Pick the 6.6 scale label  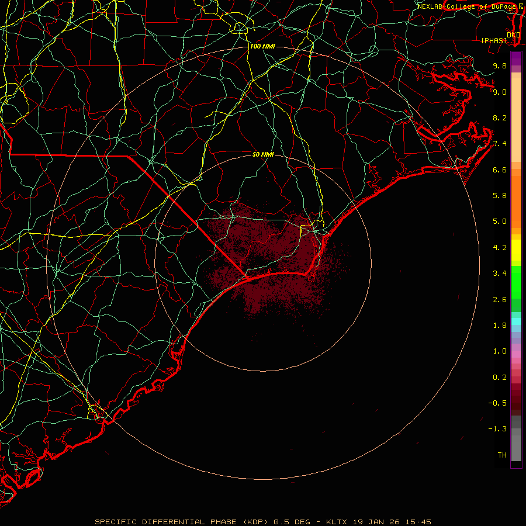500,169
